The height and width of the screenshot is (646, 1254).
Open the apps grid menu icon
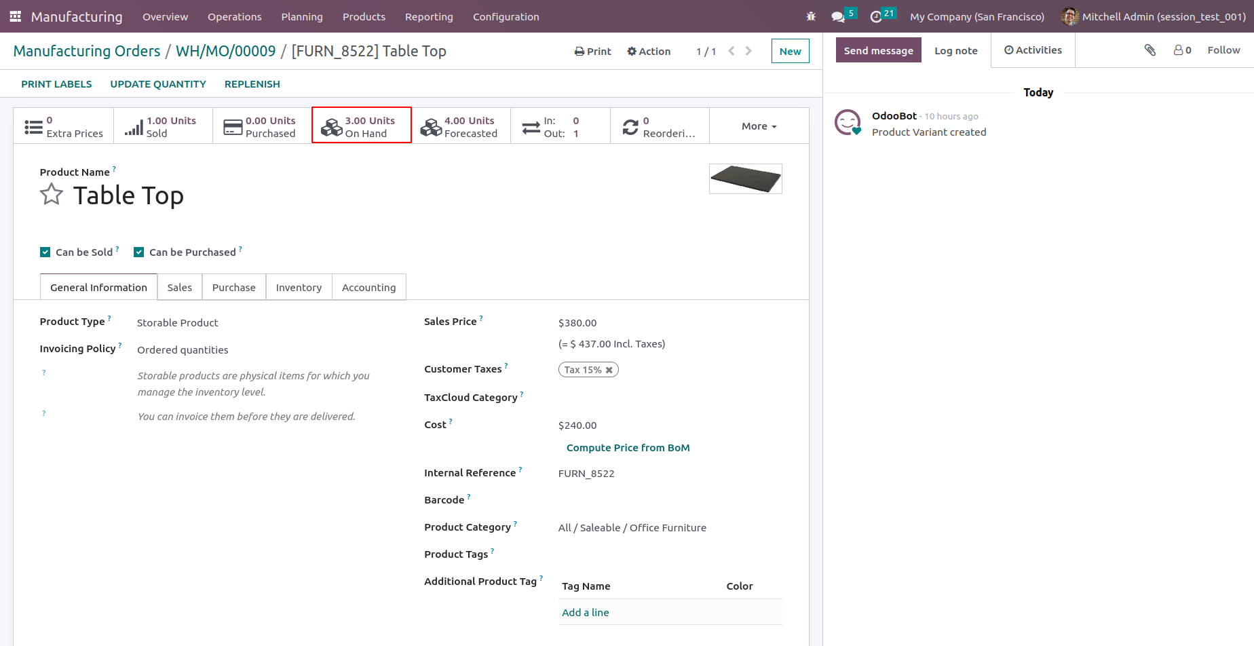[x=16, y=16]
